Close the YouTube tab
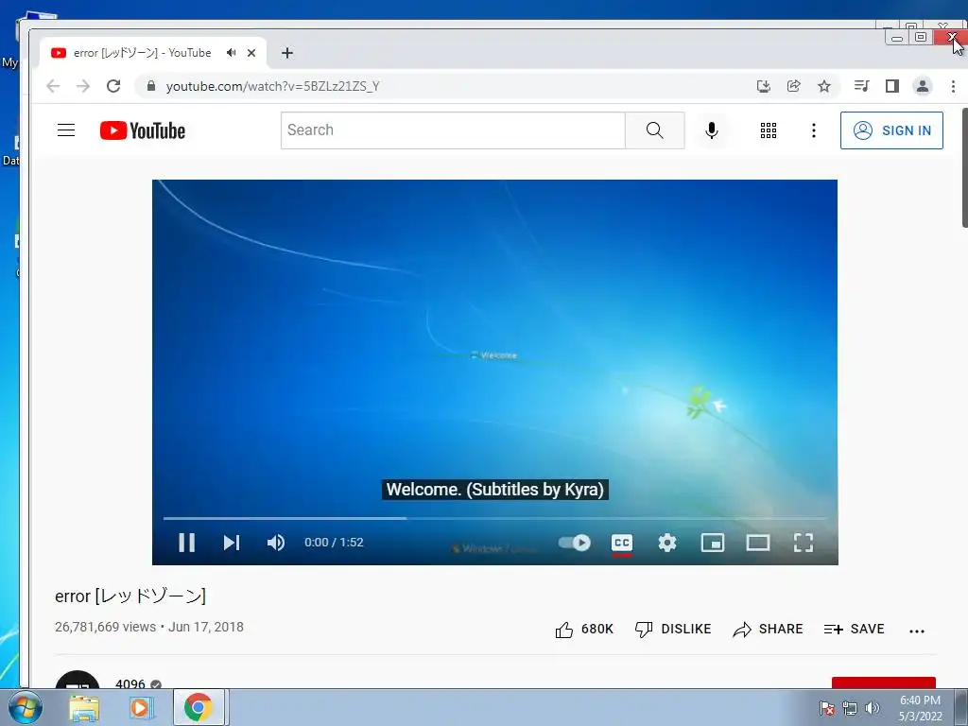968x726 pixels. 251,53
